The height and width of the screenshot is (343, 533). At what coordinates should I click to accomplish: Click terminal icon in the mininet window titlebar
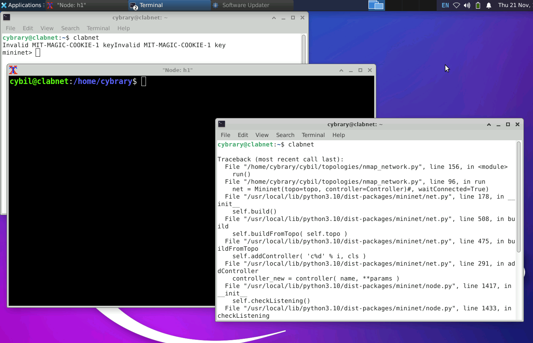(x=7, y=17)
